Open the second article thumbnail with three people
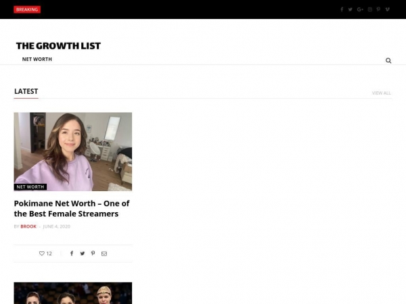 point(73,293)
